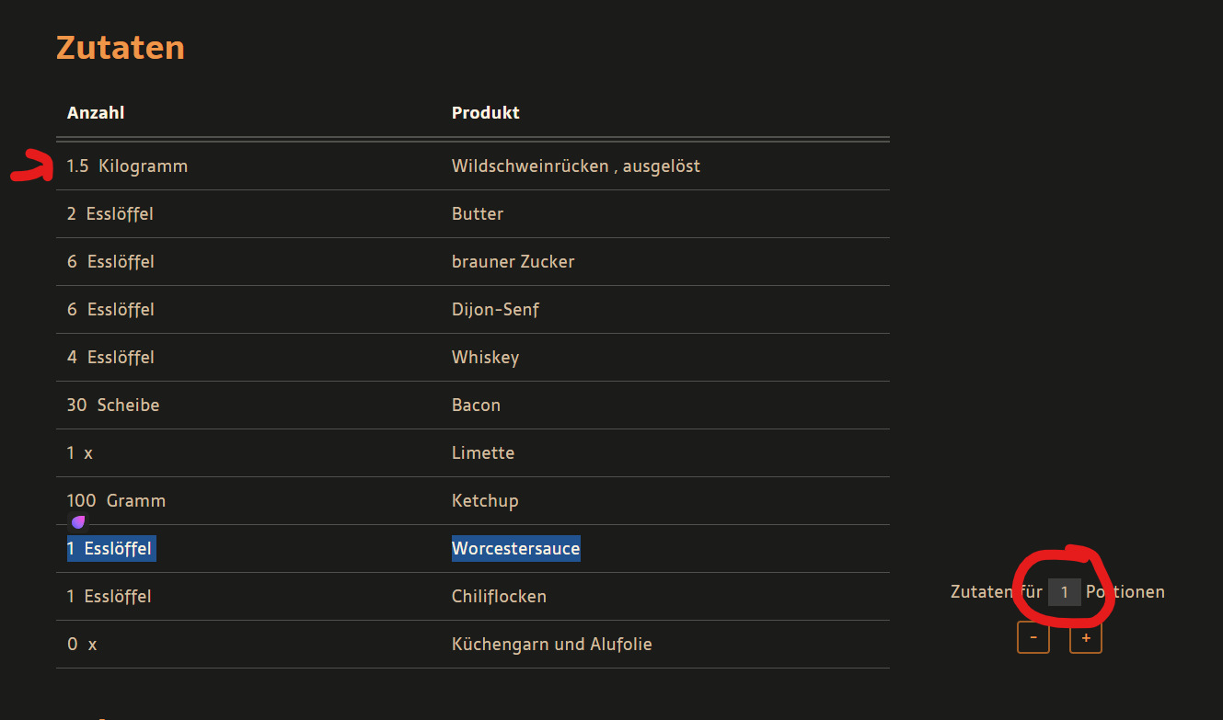
Task: Select the Limette ingredient
Action: [x=483, y=453]
